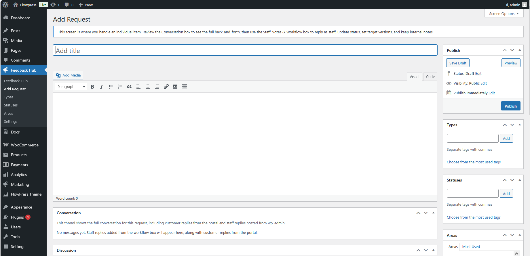
Task: Select the Most Used areas tab
Action: pyautogui.click(x=471, y=247)
